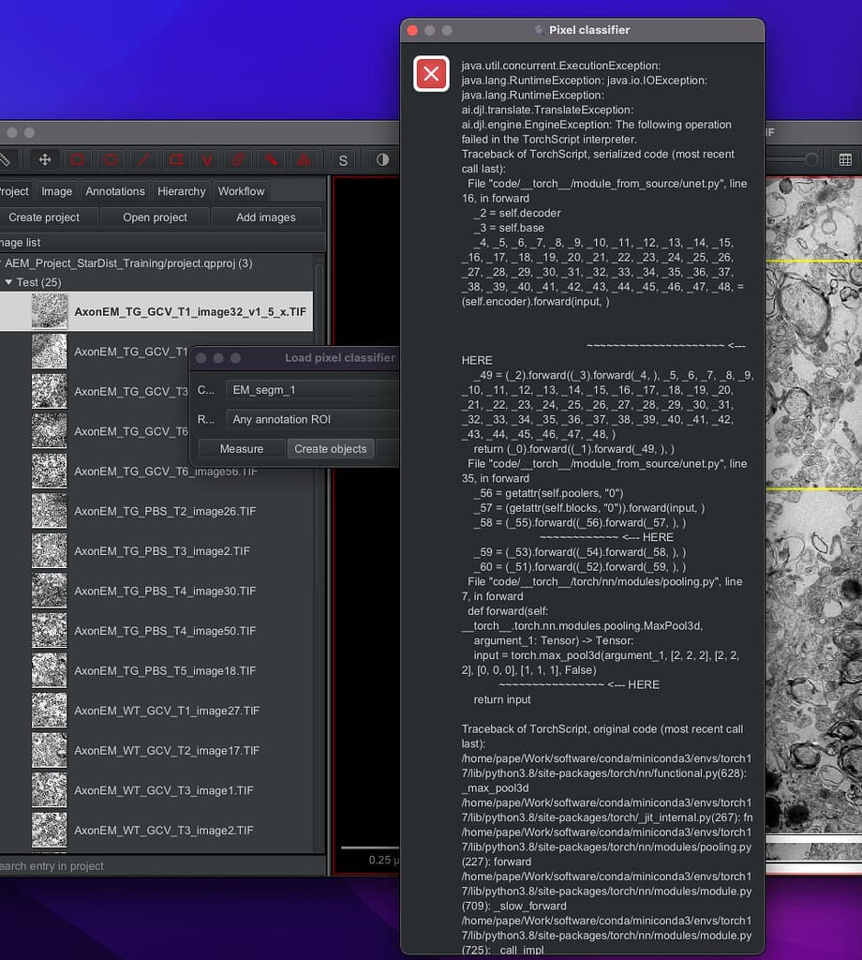
Task: Select the Move tool in the toolbar
Action: coord(44,159)
